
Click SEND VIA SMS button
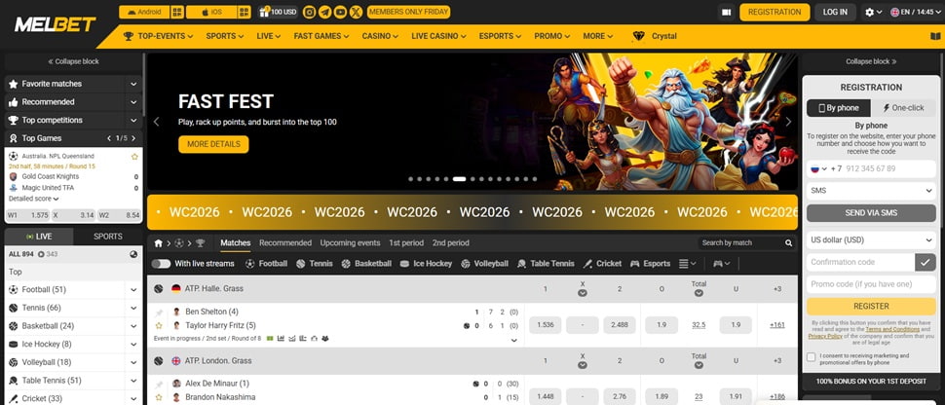pos(871,213)
